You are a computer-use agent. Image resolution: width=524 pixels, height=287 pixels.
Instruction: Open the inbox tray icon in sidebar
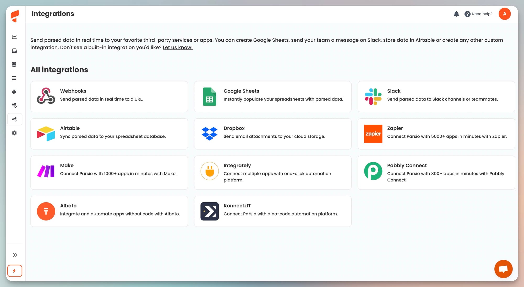pyautogui.click(x=14, y=51)
